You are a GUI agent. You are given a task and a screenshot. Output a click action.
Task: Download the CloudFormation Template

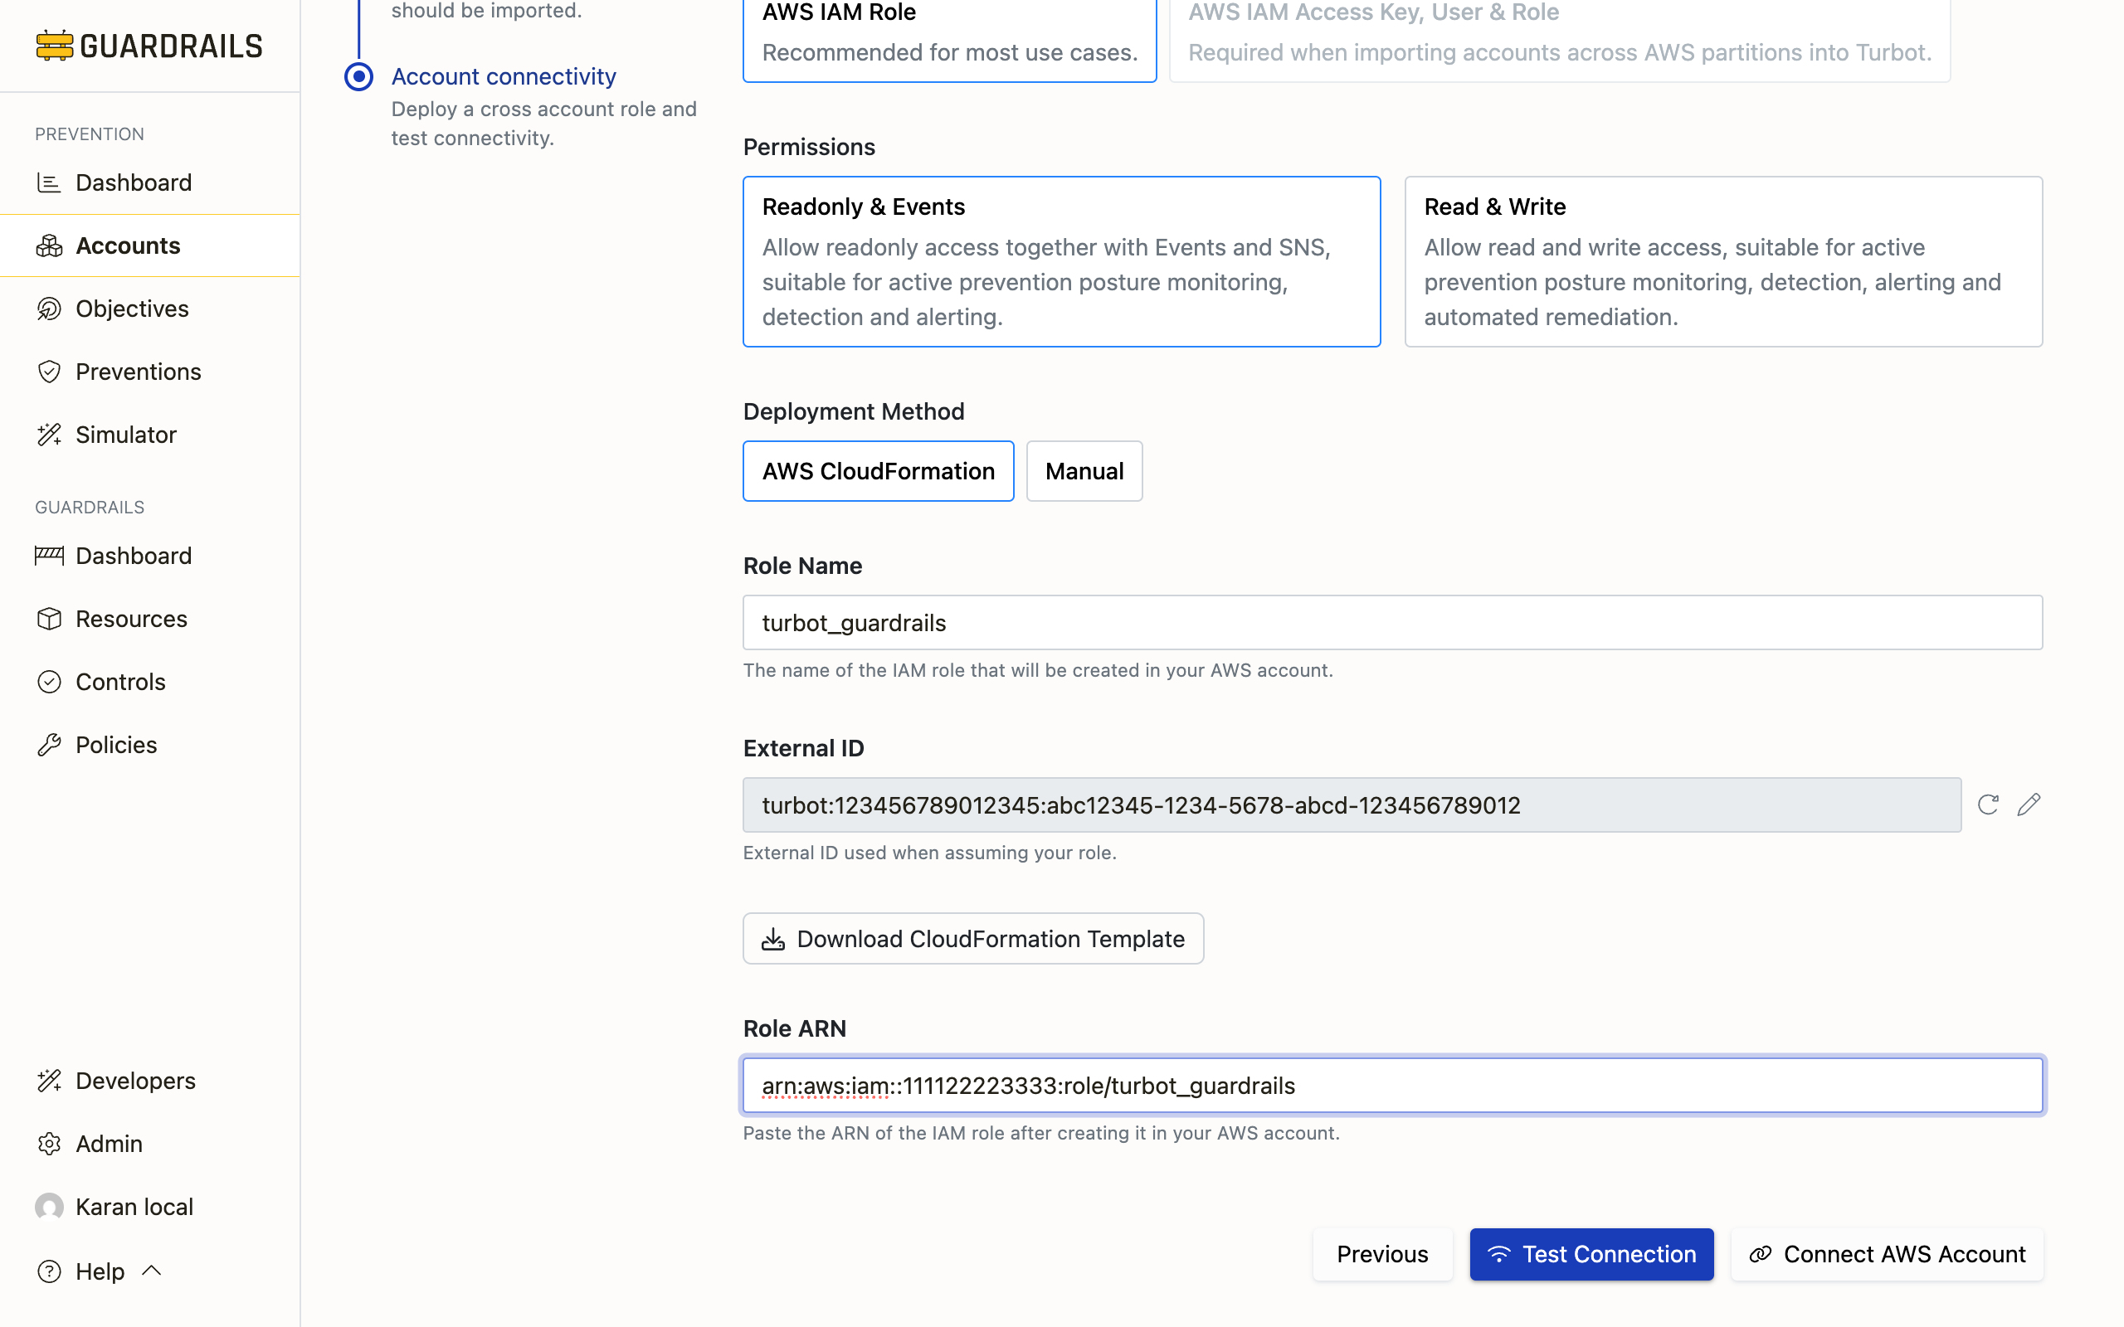(972, 939)
